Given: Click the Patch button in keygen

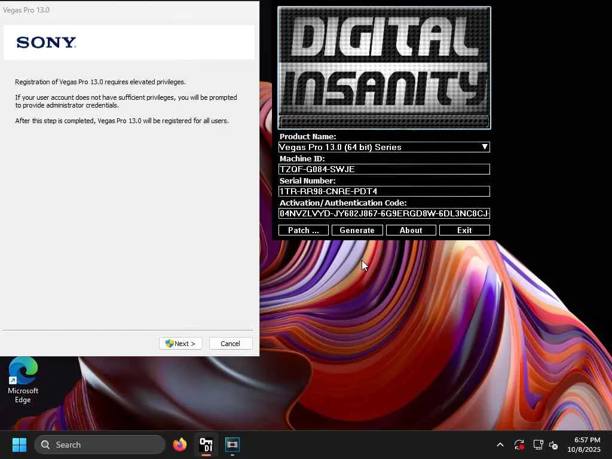Looking at the screenshot, I should (303, 230).
